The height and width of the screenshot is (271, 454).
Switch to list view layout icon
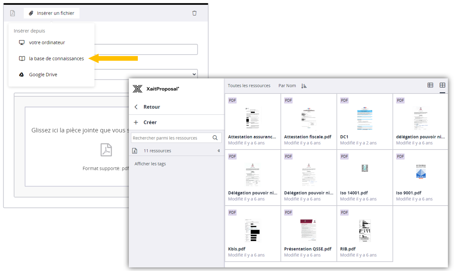tap(430, 85)
